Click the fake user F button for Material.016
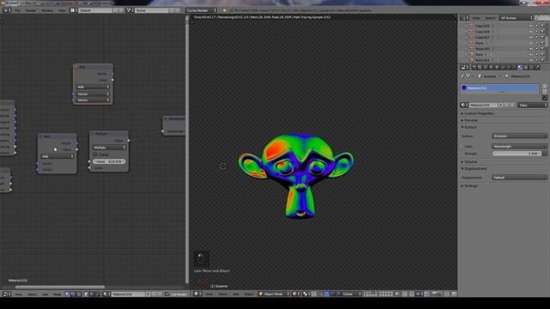The width and height of the screenshot is (550, 309). click(x=500, y=105)
